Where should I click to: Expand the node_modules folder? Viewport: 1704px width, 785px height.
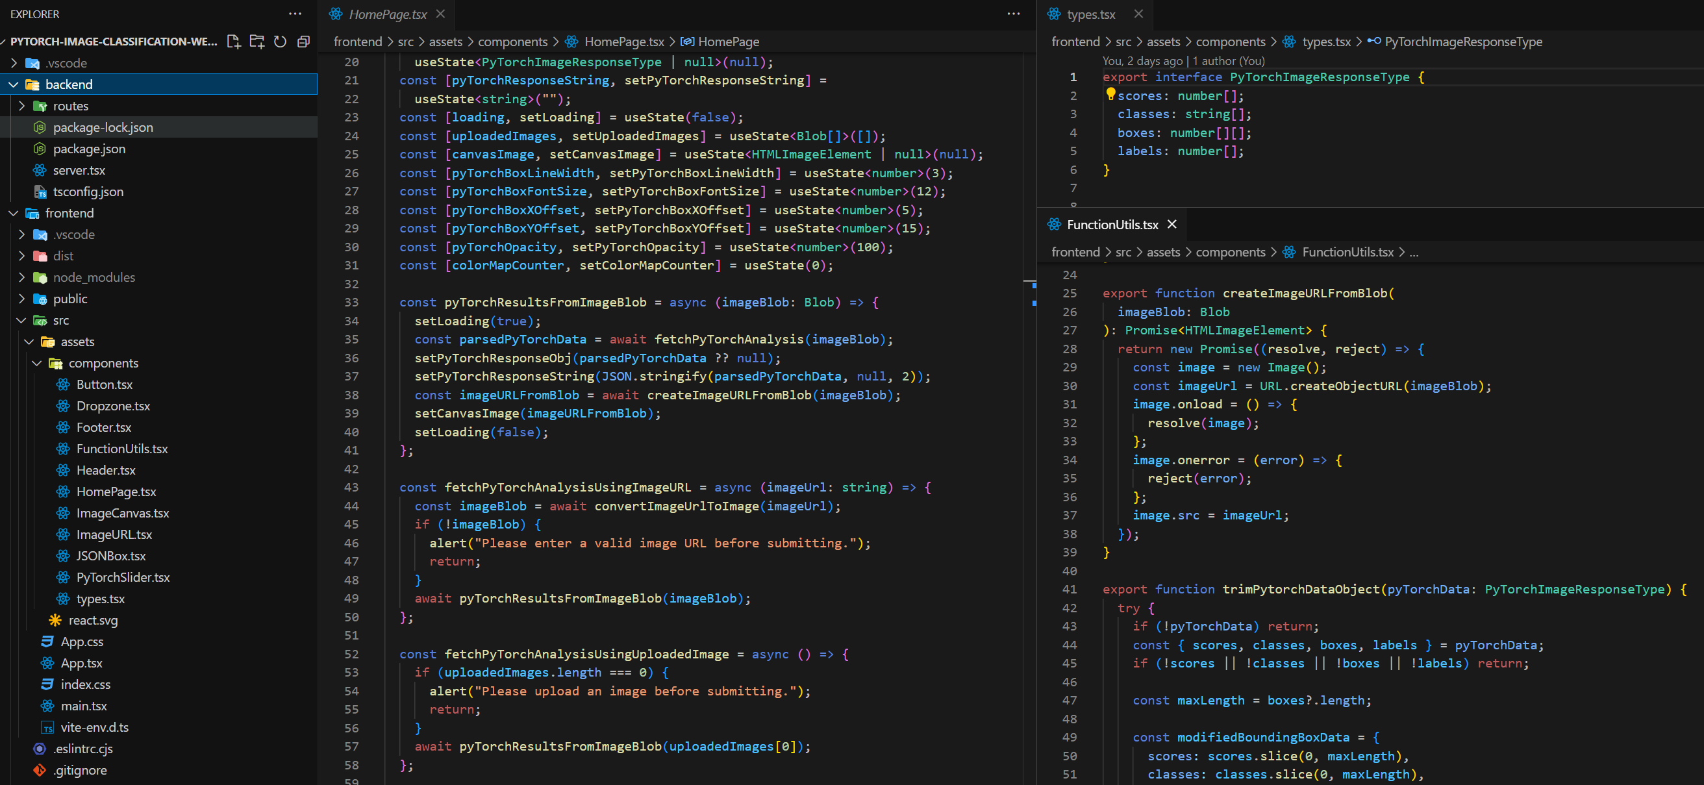pyautogui.click(x=22, y=277)
